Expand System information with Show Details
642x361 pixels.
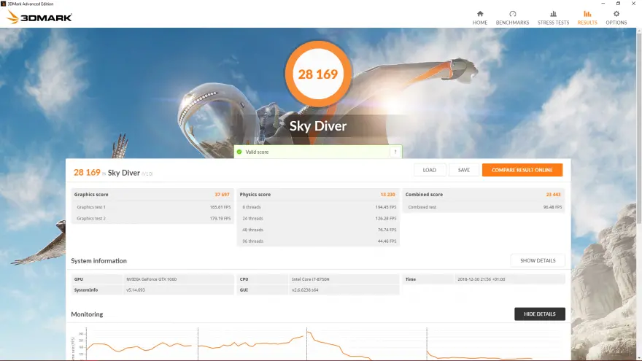tap(538, 260)
